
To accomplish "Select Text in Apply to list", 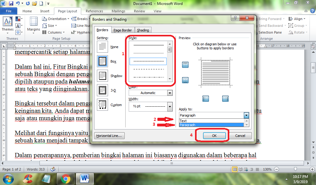I will [212, 121].
